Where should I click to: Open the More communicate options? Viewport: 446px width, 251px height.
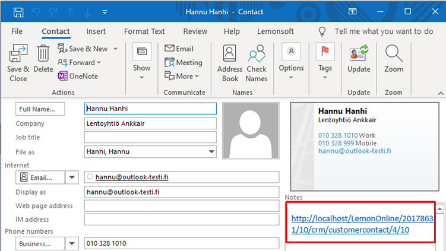pos(182,76)
